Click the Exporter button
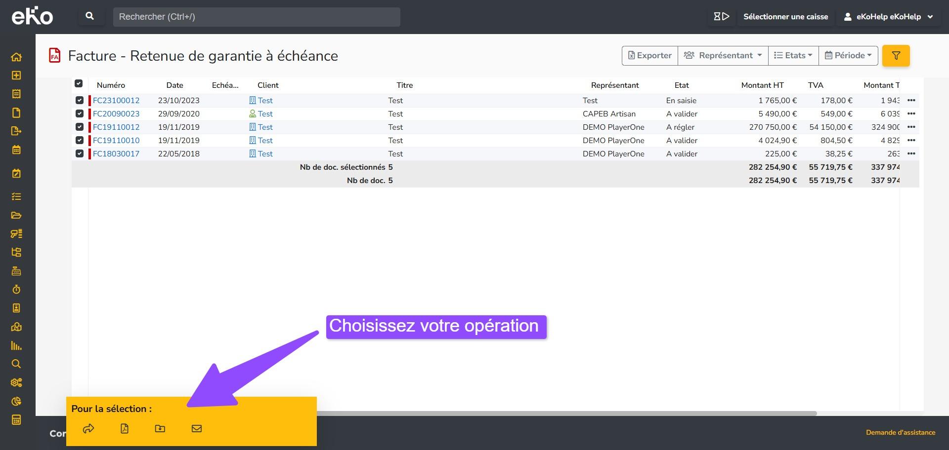The width and height of the screenshot is (949, 450). 649,56
